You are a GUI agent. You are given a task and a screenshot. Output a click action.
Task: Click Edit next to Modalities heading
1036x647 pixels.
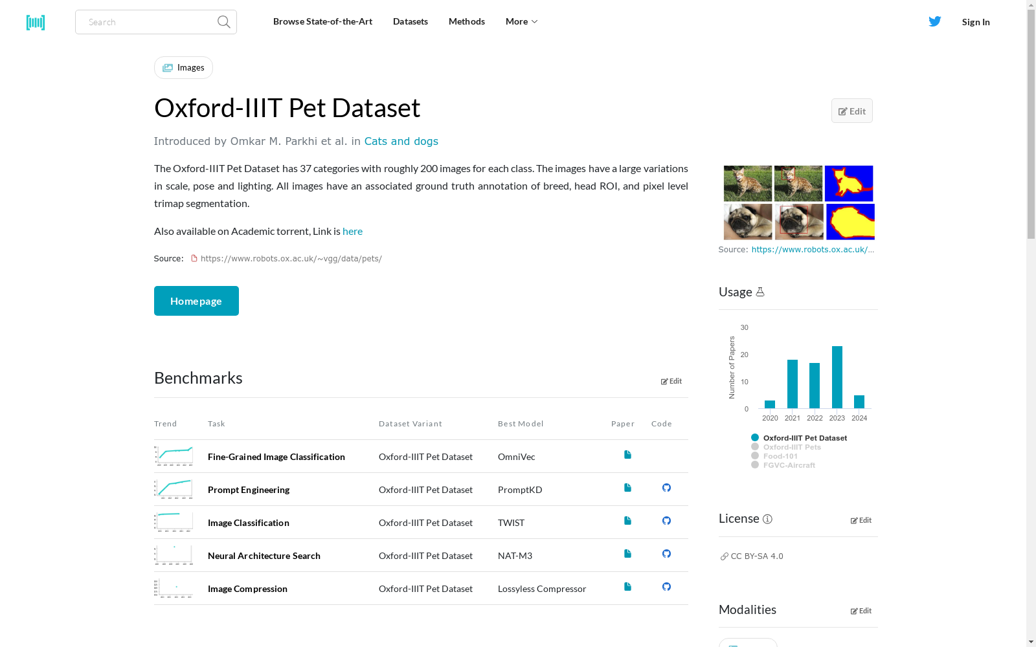tap(861, 611)
